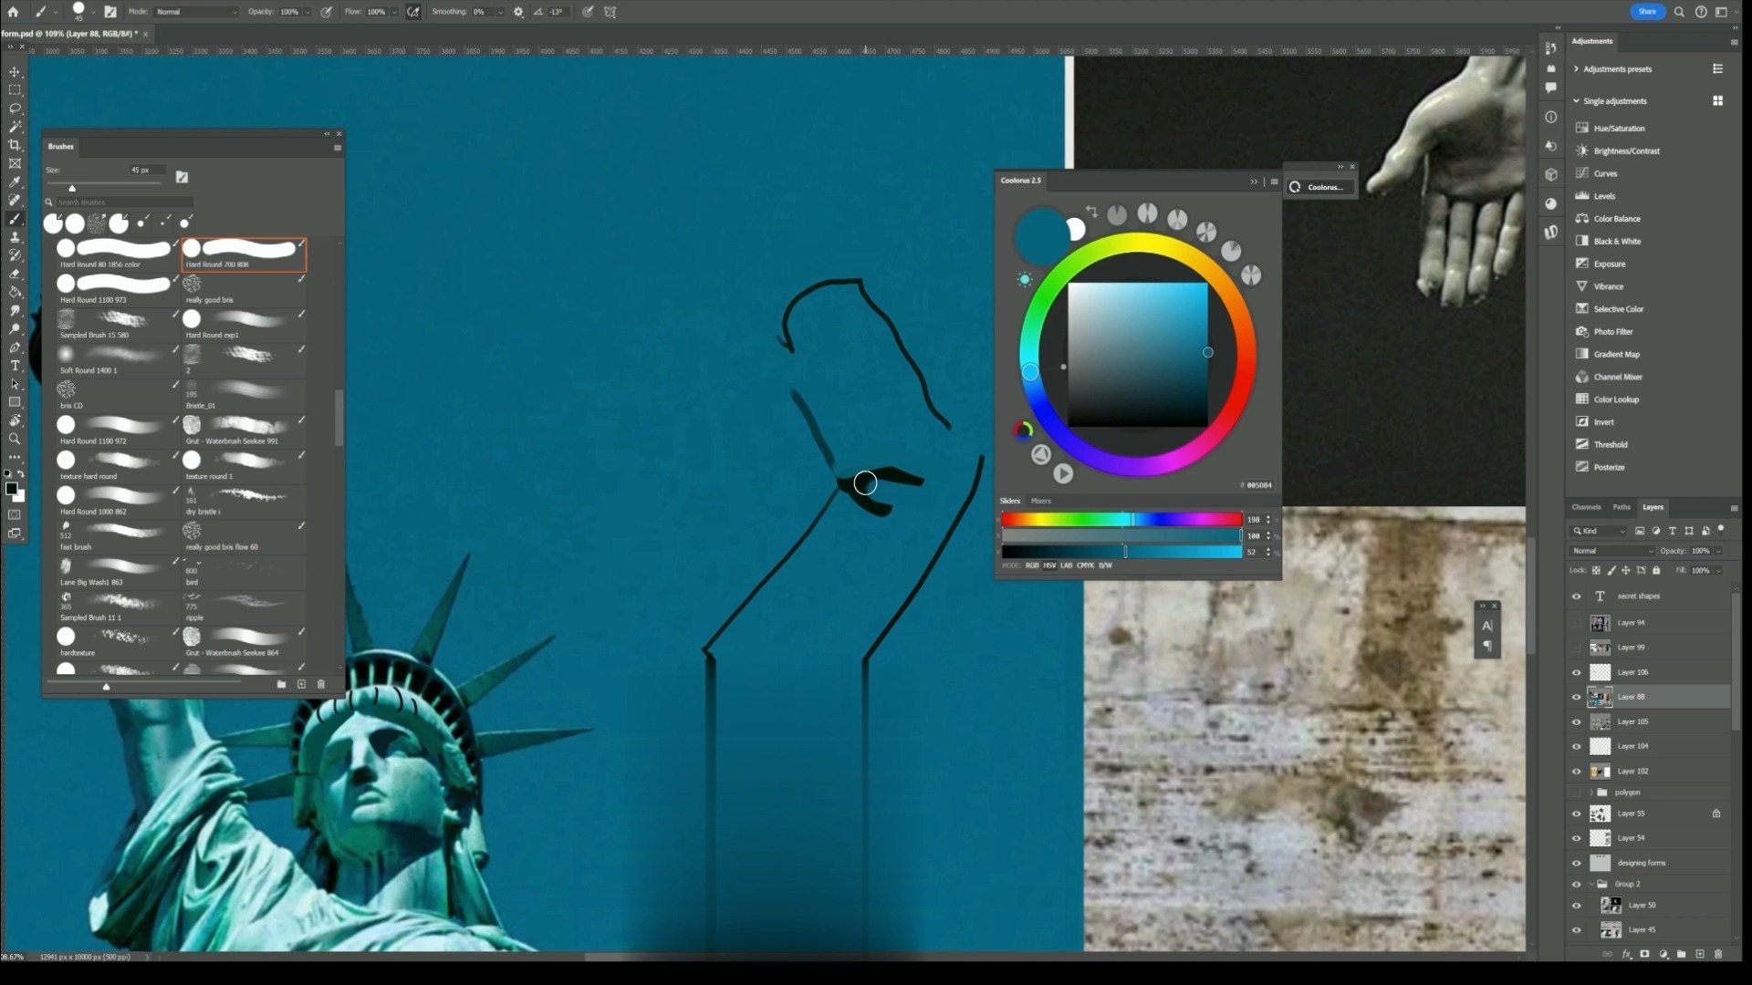1752x985 pixels.
Task: Select the Frame tool
Action: (15, 163)
